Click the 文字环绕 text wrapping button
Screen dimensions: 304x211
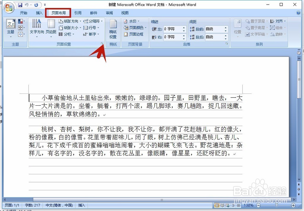[x=256, y=34]
